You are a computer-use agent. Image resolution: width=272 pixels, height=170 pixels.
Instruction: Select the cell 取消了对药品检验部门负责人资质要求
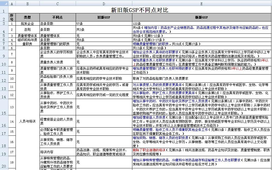click(201, 79)
